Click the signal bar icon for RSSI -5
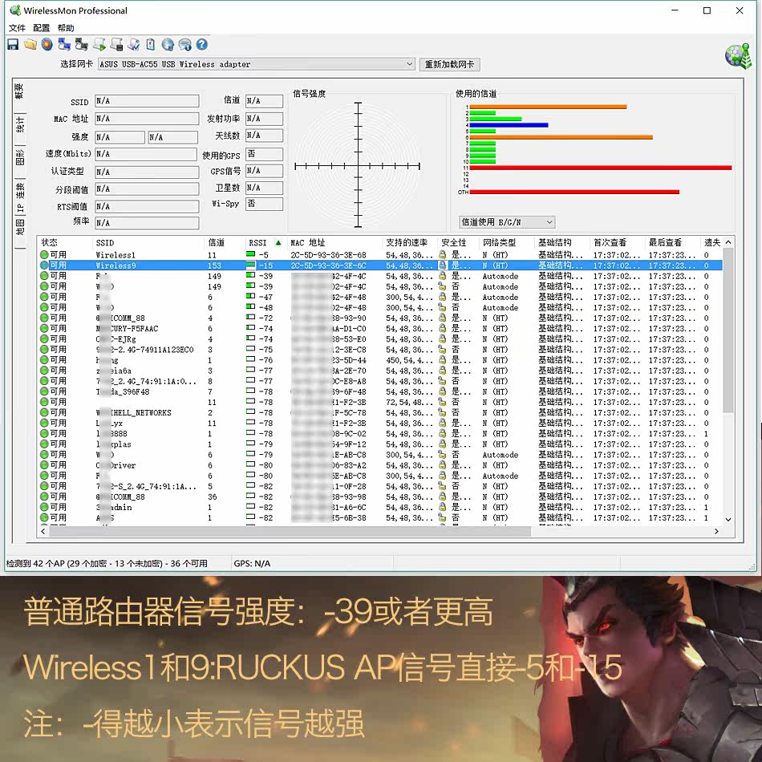The width and height of the screenshot is (762, 762). [250, 254]
